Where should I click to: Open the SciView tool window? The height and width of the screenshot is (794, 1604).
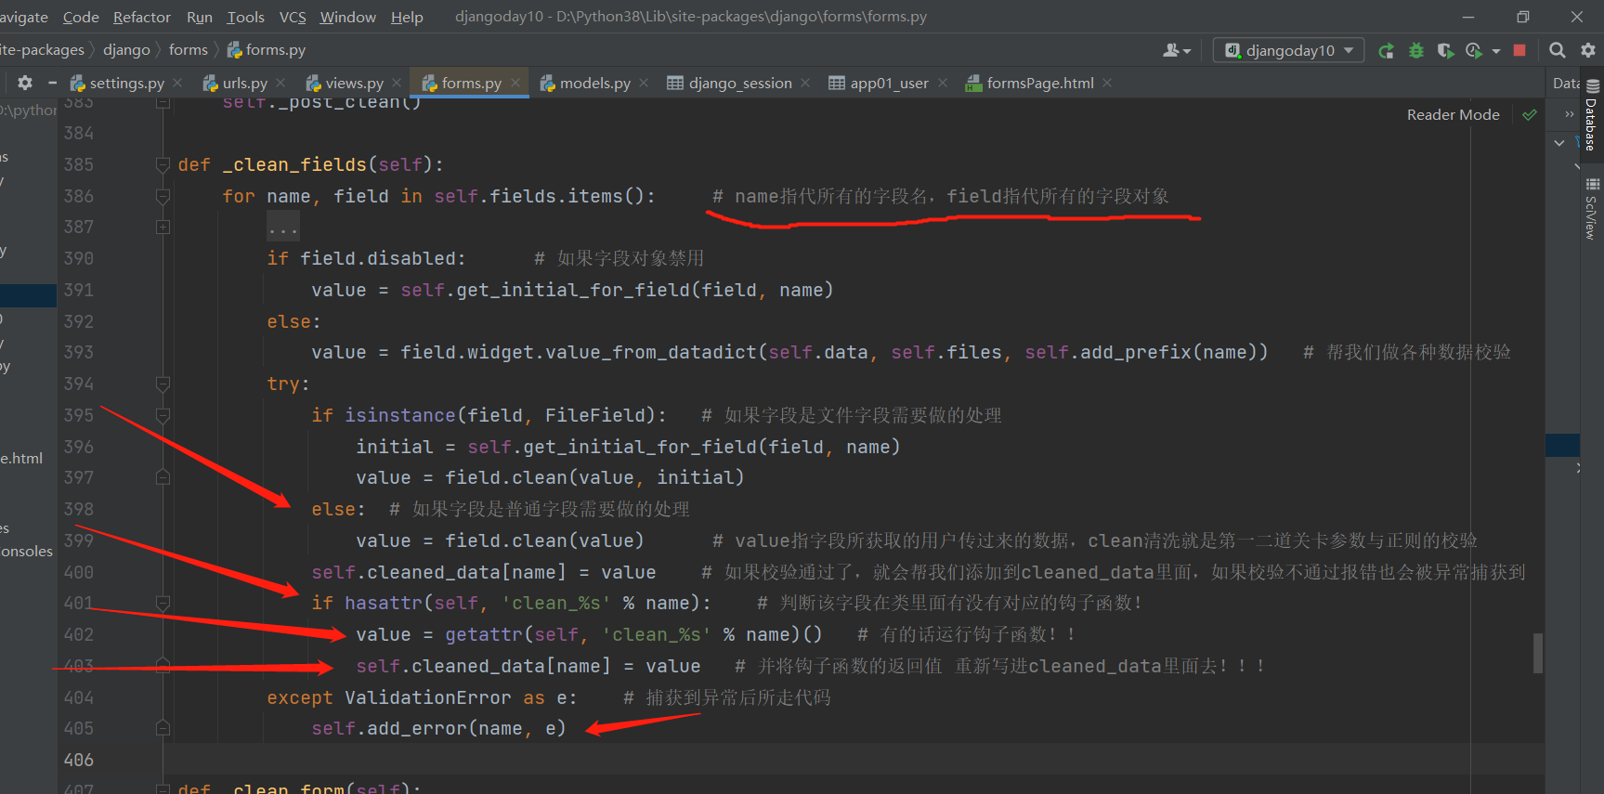(x=1592, y=208)
